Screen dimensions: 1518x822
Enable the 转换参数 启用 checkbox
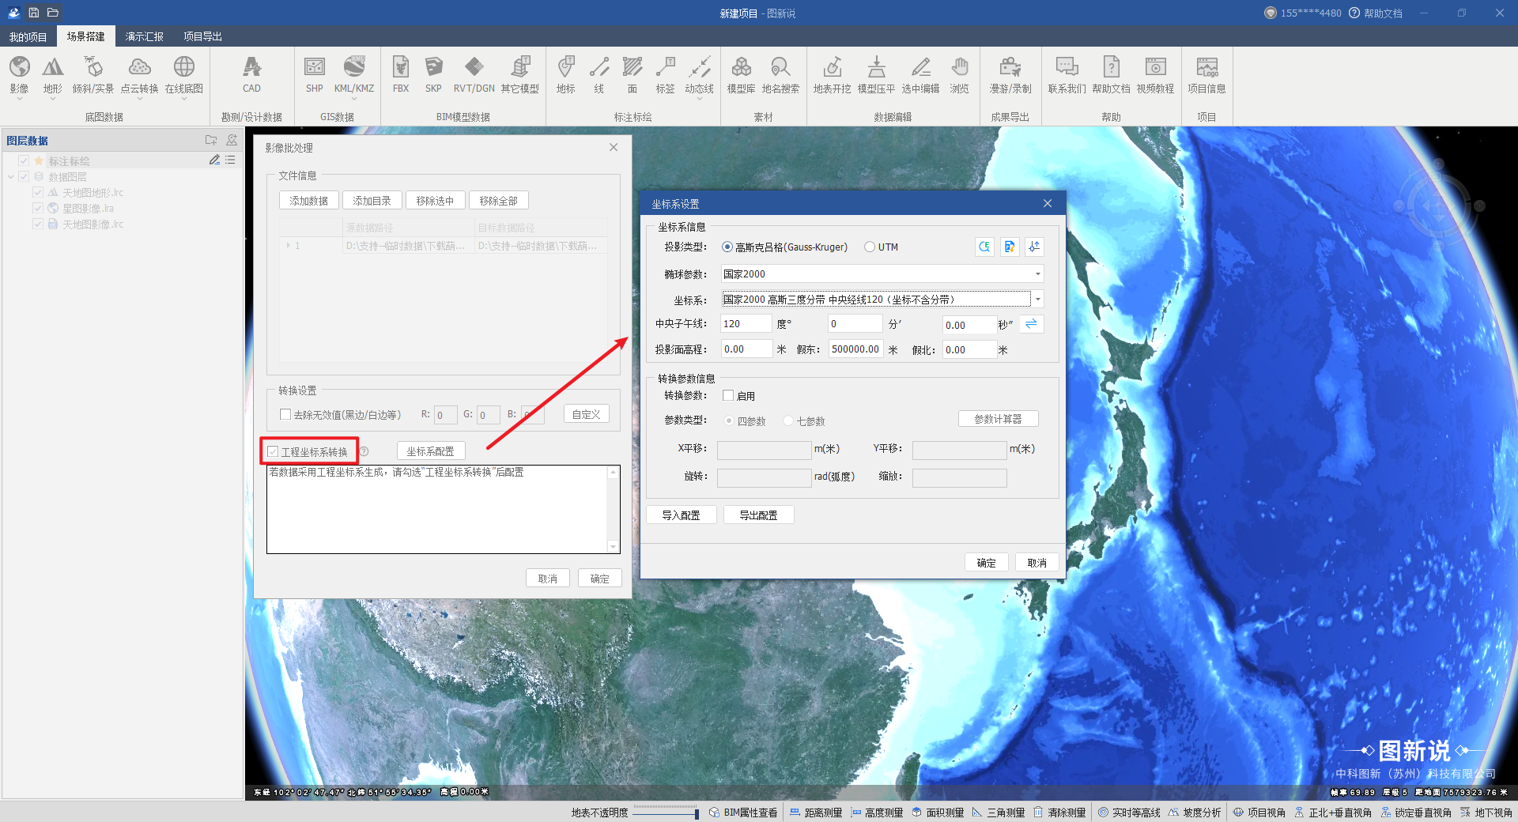click(728, 396)
